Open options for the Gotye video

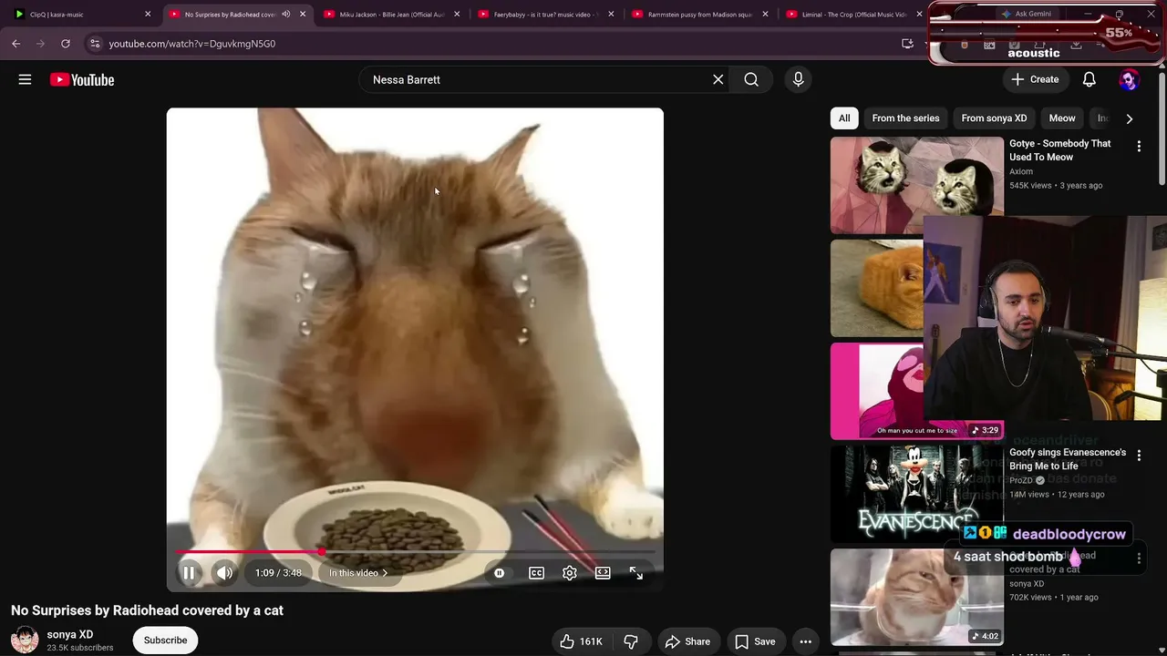point(1139,146)
